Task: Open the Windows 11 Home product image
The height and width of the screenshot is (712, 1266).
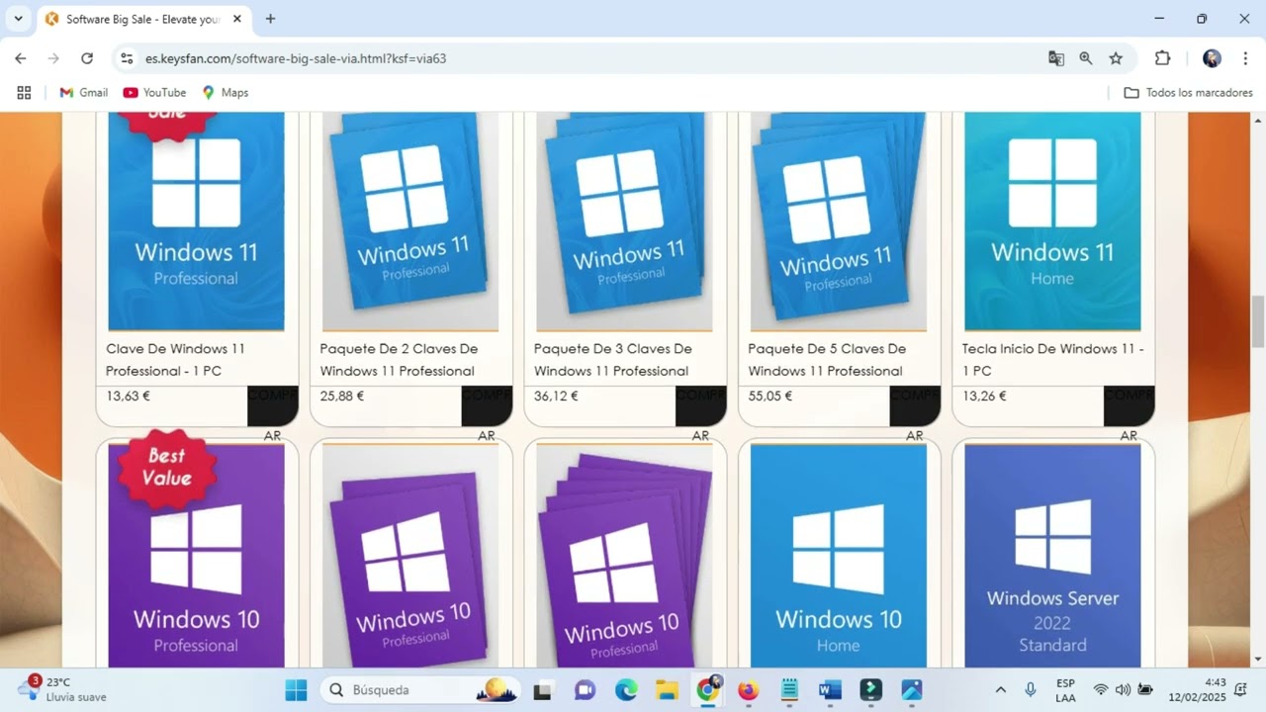Action: pyautogui.click(x=1052, y=222)
